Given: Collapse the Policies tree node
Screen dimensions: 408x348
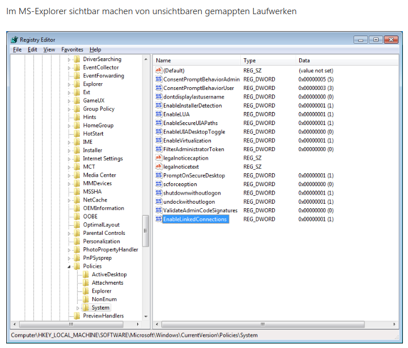Looking at the screenshot, I should pos(69,267).
